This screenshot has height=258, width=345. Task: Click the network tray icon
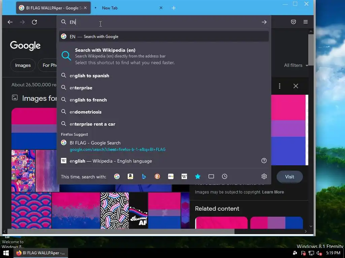coord(311,253)
